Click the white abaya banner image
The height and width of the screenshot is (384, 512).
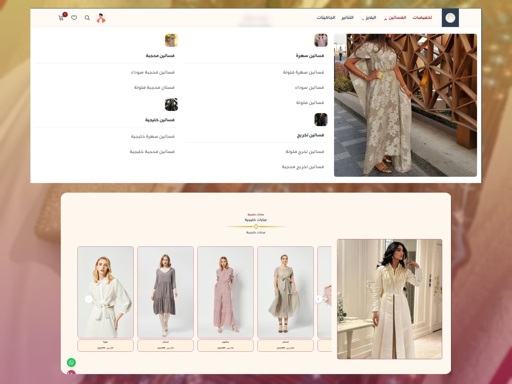389,299
